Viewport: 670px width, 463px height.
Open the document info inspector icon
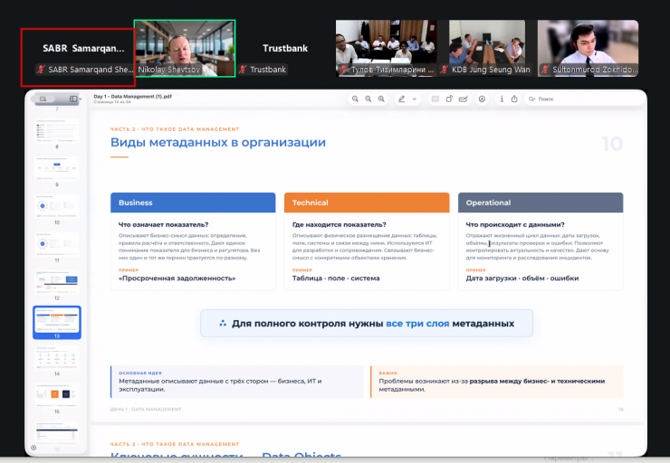pos(502,99)
